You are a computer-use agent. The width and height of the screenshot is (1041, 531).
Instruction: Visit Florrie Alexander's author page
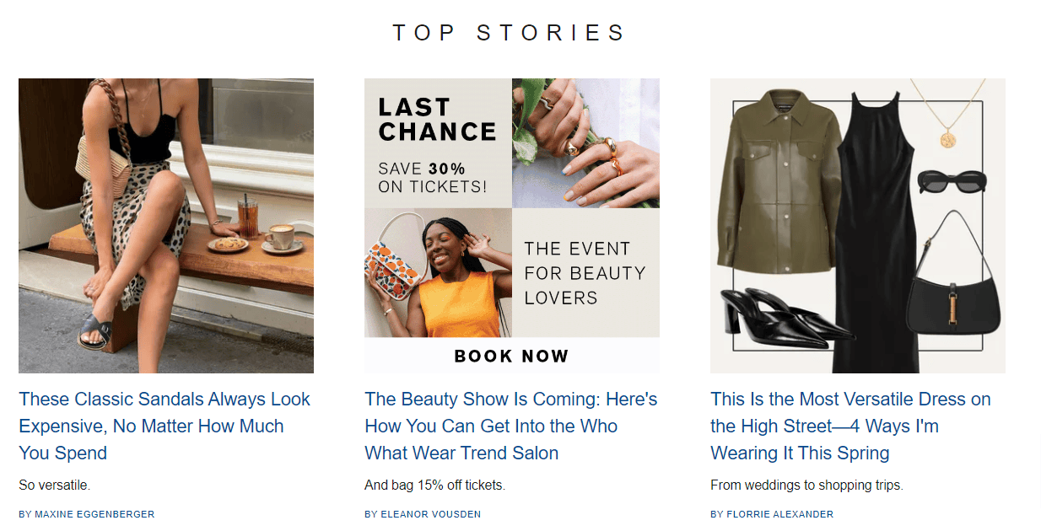pyautogui.click(x=772, y=514)
